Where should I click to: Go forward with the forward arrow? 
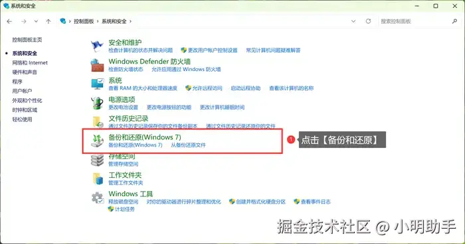point(24,21)
